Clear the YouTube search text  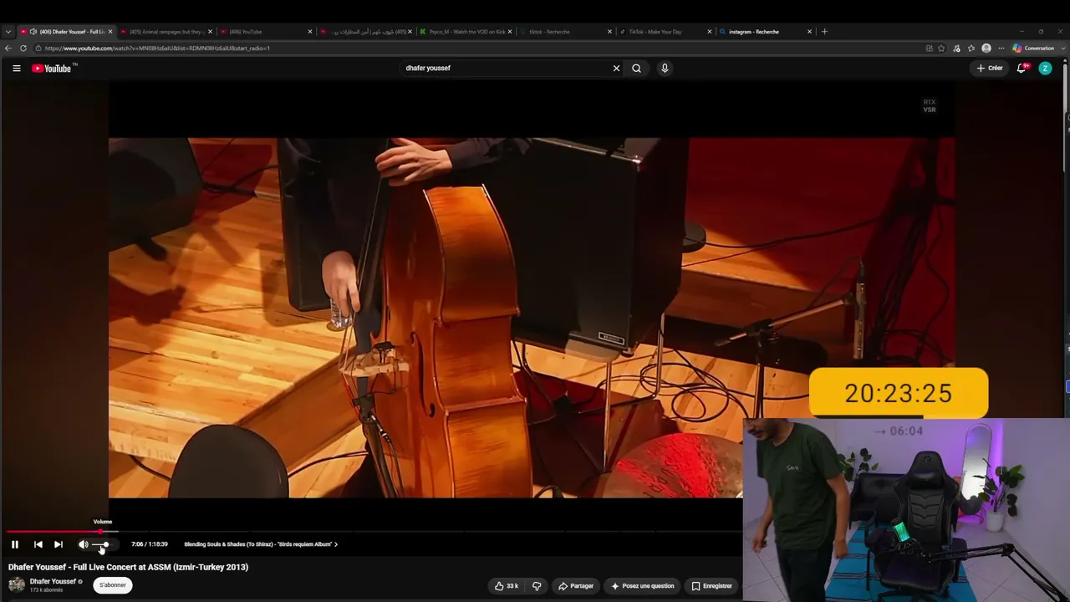coord(616,69)
